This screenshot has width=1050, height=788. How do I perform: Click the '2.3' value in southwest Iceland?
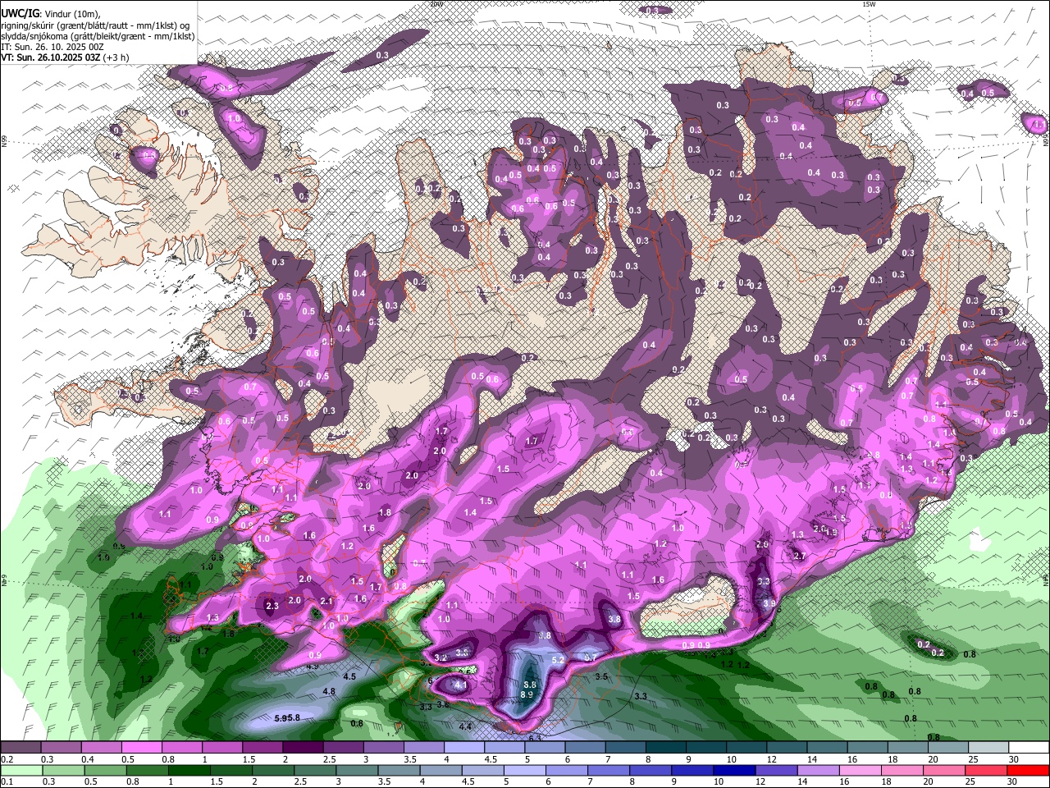pos(273,606)
